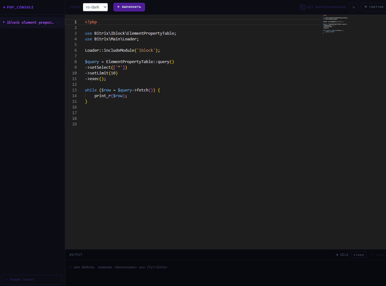Click the diagonal arrow icon button
386x286 pixels.
click(x=353, y=7)
